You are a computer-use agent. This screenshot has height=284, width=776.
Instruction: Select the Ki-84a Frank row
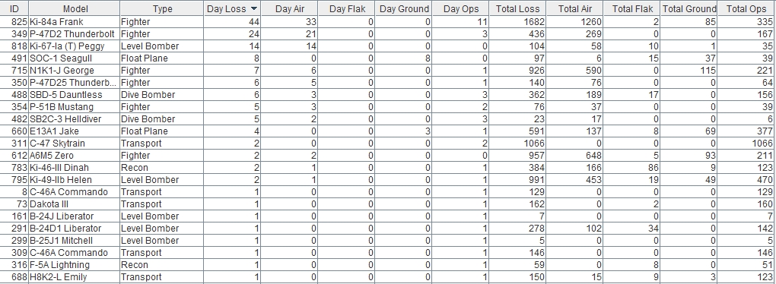[x=388, y=22]
